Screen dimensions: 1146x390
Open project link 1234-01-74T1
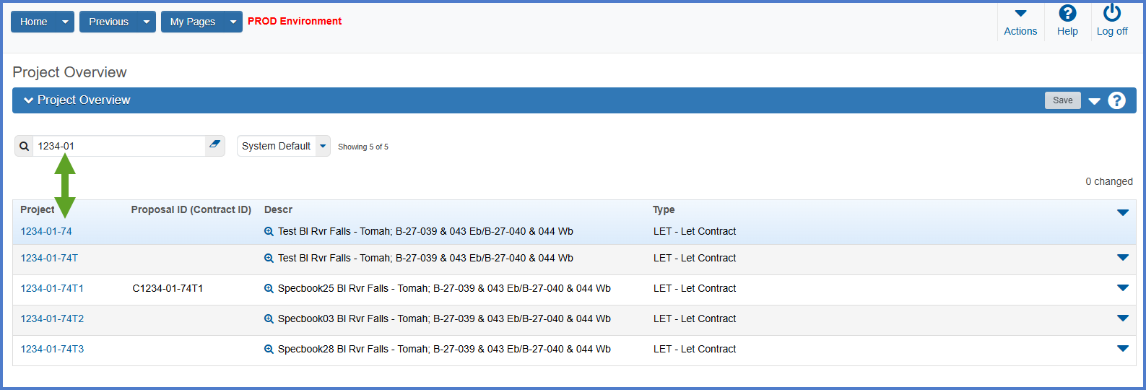click(x=52, y=288)
